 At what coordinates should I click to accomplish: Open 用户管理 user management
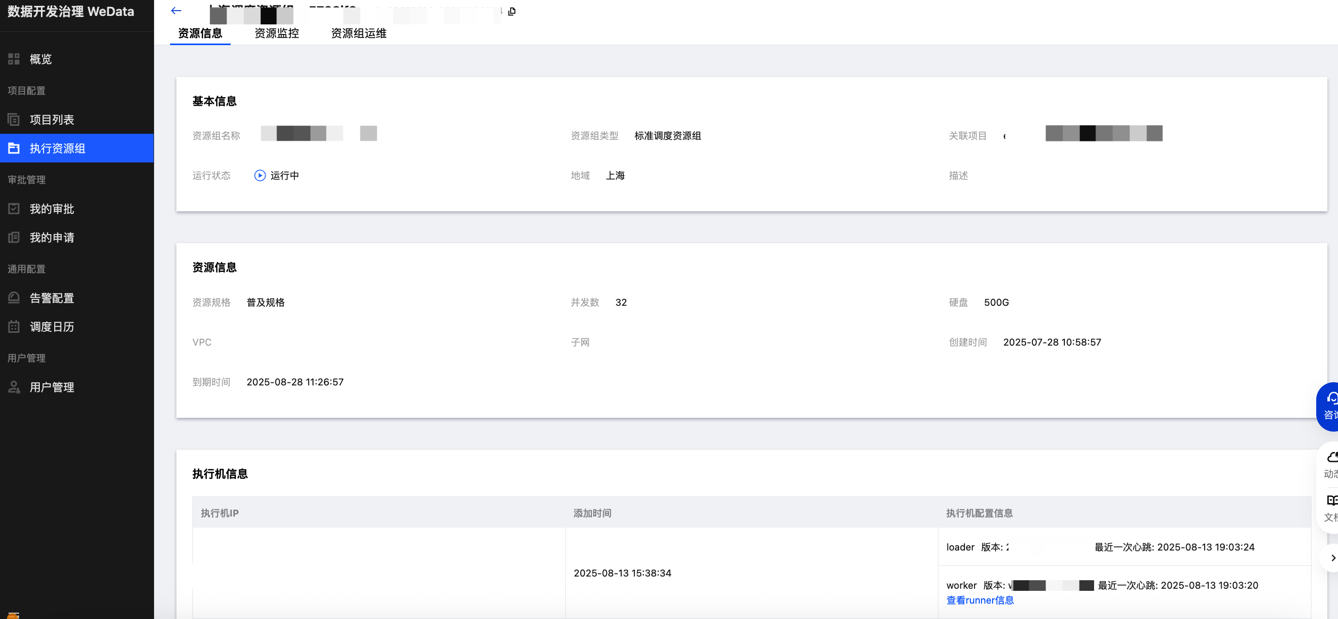52,387
